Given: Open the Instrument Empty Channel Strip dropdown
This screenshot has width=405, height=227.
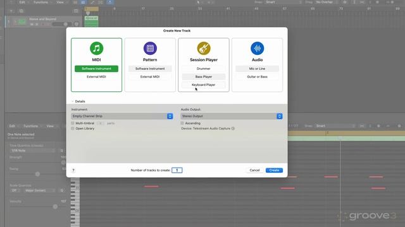Looking at the screenshot, I should [122, 116].
